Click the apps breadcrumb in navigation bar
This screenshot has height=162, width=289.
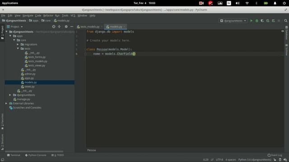[x=34, y=21]
